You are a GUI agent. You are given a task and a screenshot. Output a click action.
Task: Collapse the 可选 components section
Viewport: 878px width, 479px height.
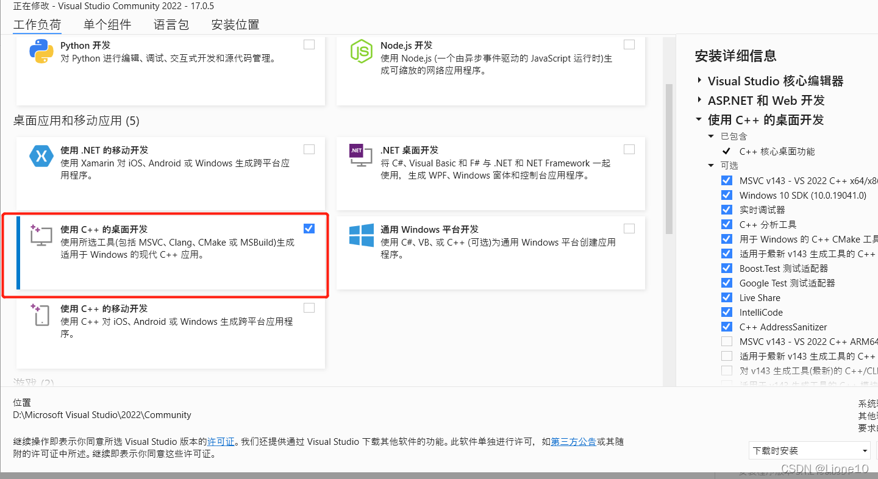point(711,166)
